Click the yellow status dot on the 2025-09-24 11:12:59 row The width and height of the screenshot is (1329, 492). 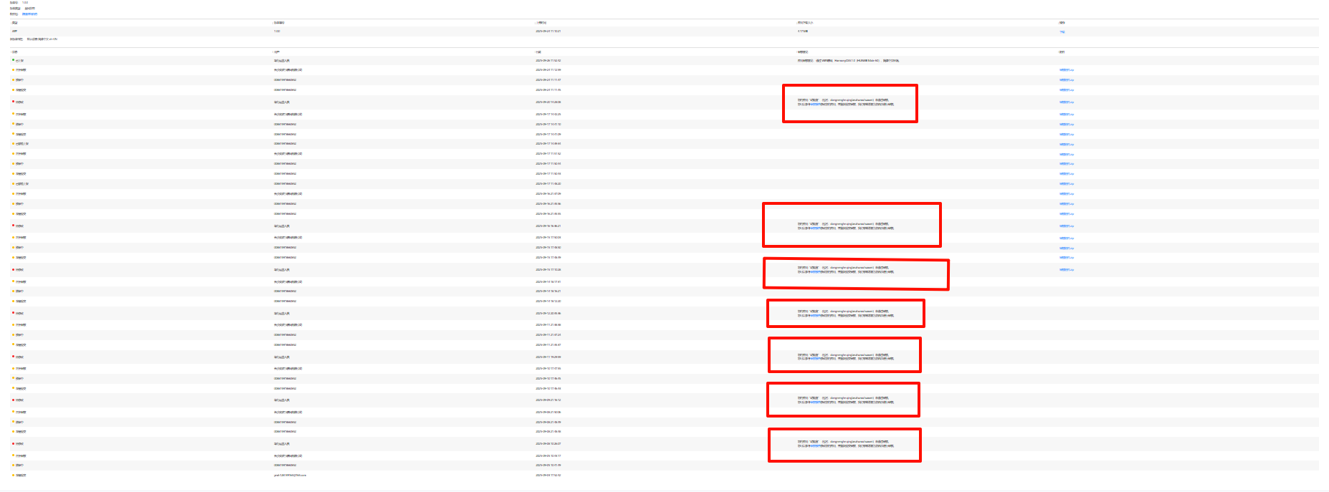(x=13, y=70)
